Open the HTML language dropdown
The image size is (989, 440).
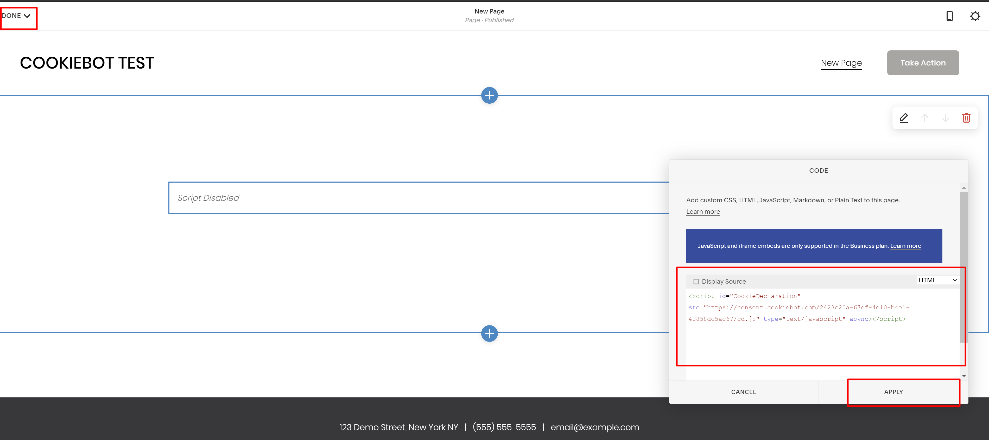pos(937,280)
